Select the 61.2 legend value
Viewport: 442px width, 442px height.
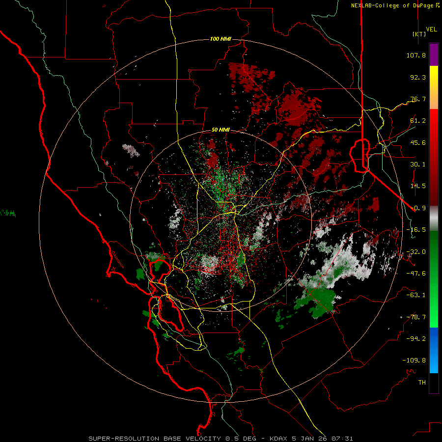[418, 121]
